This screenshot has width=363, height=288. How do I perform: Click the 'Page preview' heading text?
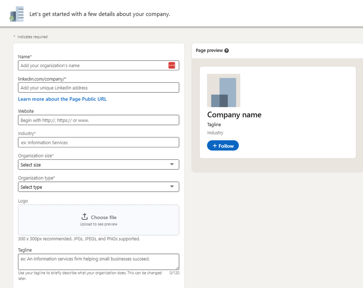point(209,50)
